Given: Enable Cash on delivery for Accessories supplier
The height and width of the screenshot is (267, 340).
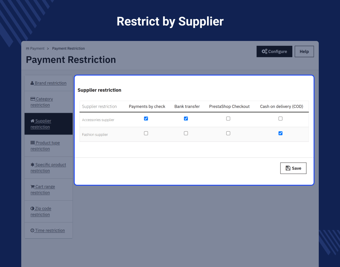Looking at the screenshot, I should (x=280, y=119).
